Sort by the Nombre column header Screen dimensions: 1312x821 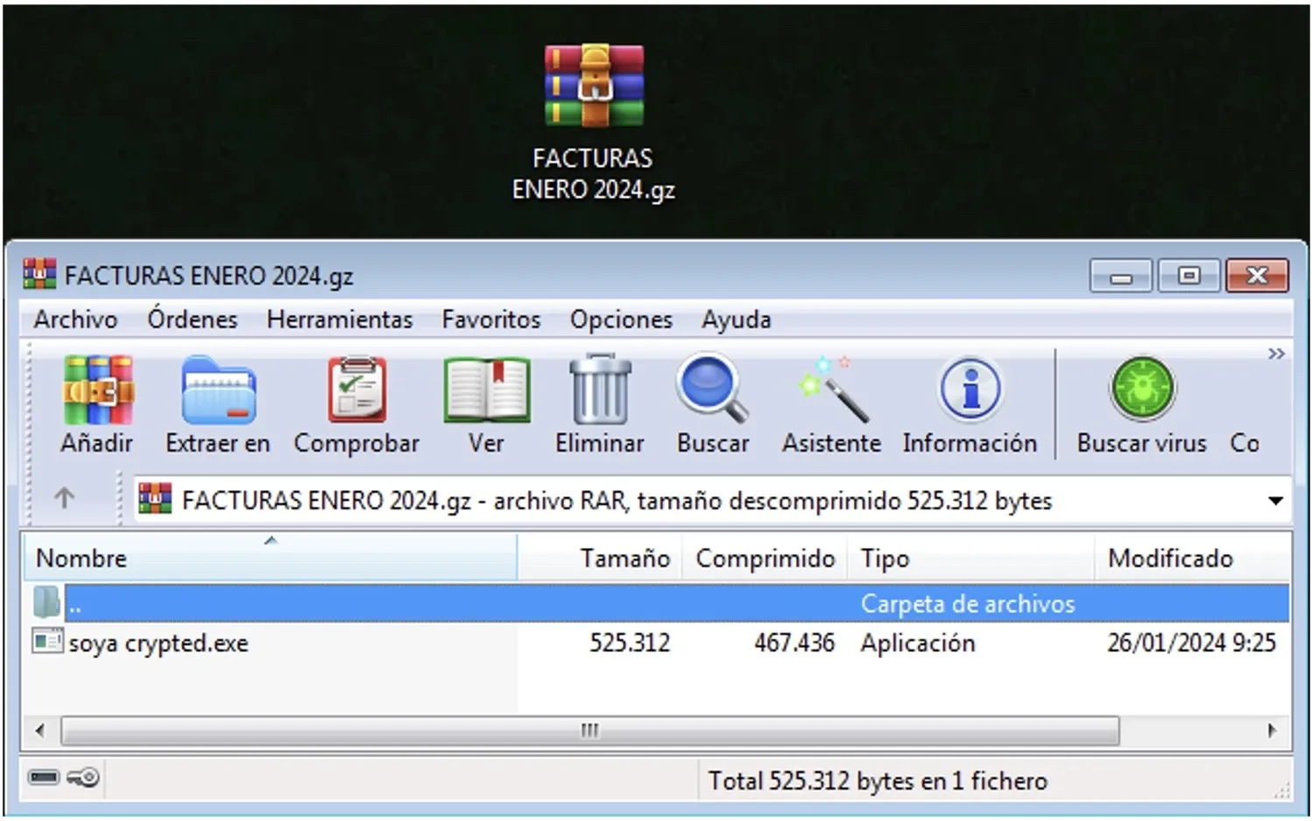pyautogui.click(x=270, y=558)
